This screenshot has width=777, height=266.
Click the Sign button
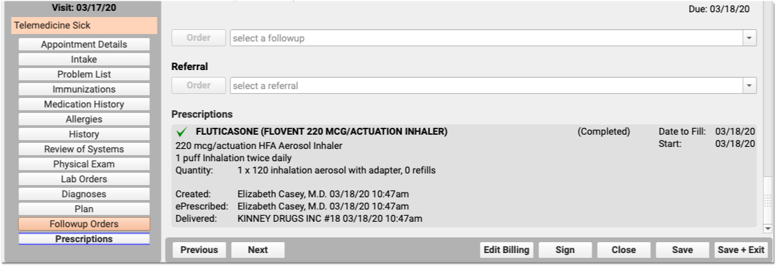(x=565, y=250)
